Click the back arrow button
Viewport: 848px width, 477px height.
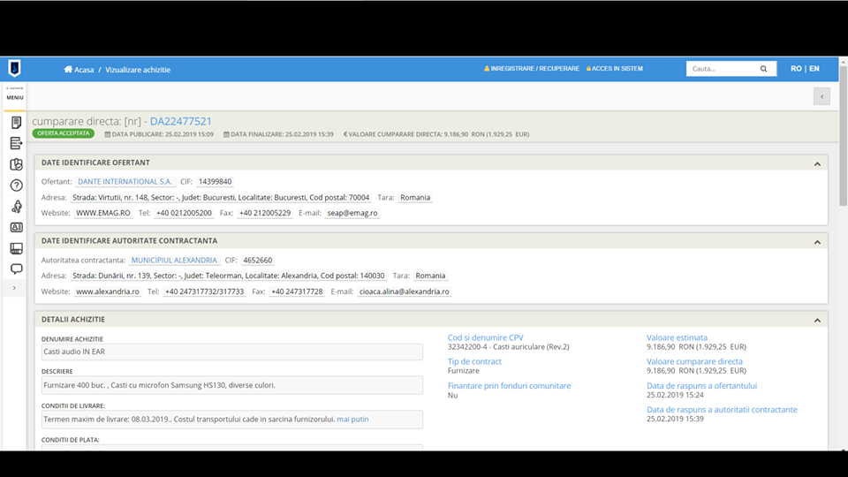(821, 96)
